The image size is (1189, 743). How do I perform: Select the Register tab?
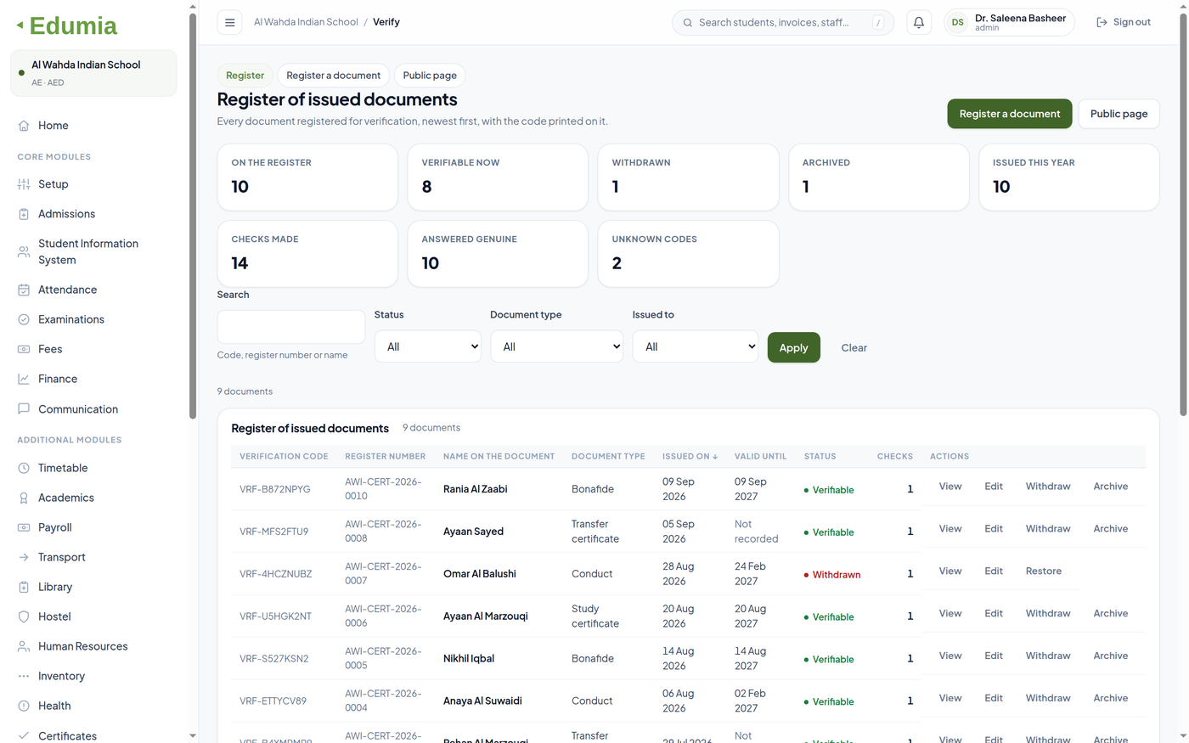tap(245, 76)
